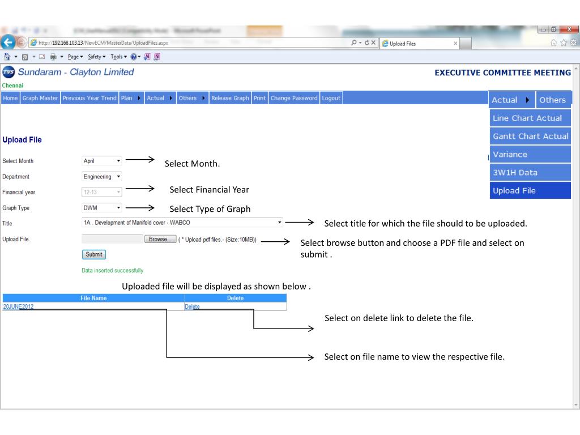Open browser Tools gear icon
580x435 pixels.
click(573, 43)
